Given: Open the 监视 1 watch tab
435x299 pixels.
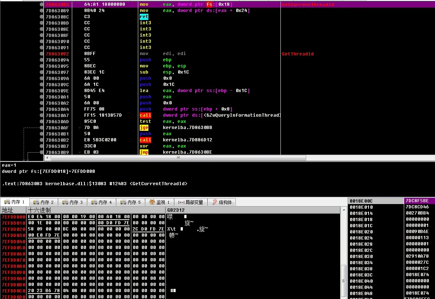Looking at the screenshot, I should click(x=160, y=202).
